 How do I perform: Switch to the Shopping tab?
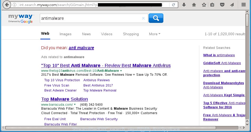coord(131,34)
